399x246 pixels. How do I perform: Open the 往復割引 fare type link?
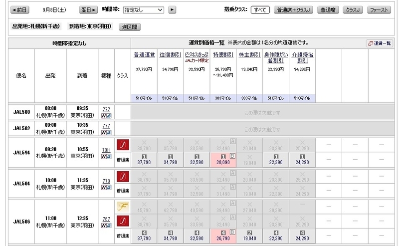coord(170,55)
